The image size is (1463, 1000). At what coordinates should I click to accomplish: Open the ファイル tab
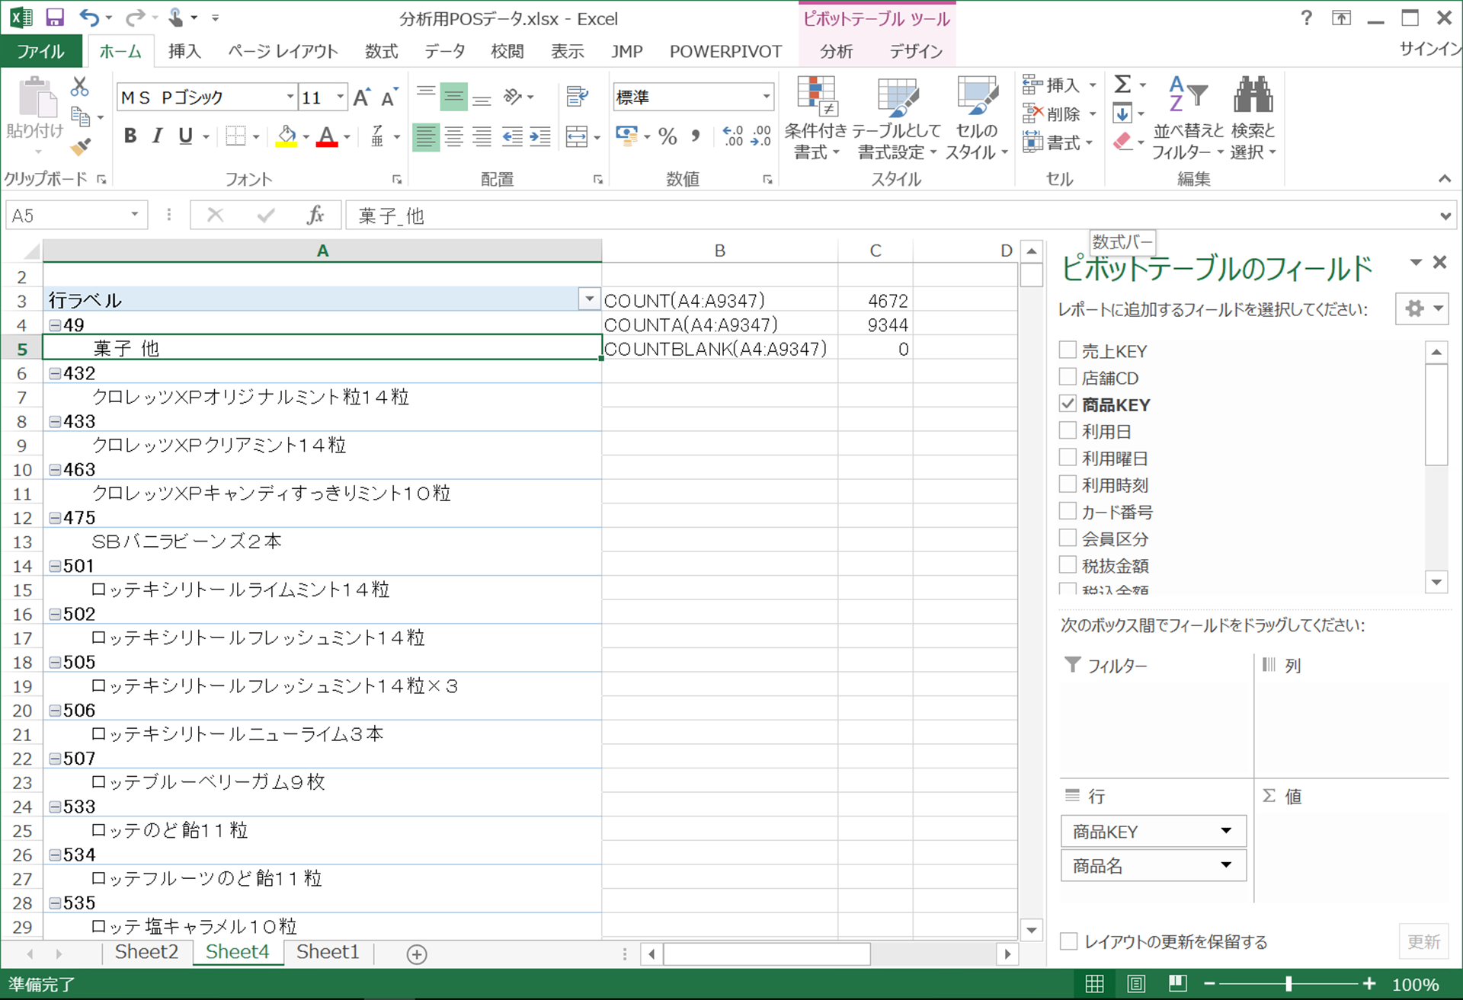[x=41, y=51]
